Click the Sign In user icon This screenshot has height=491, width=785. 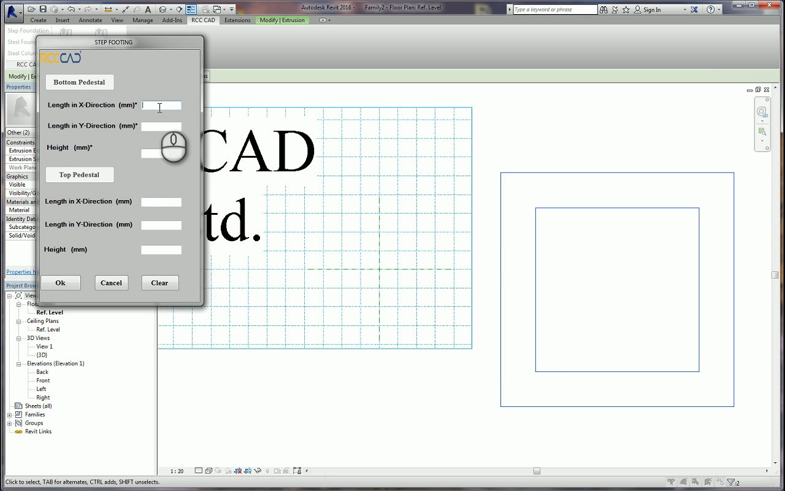(x=638, y=9)
